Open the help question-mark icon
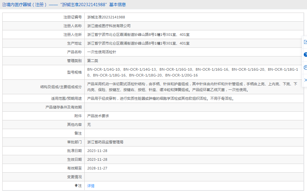 (305, 55)
